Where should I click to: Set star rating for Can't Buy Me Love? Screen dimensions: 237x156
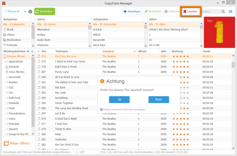pyautogui.click(x=180, y=56)
